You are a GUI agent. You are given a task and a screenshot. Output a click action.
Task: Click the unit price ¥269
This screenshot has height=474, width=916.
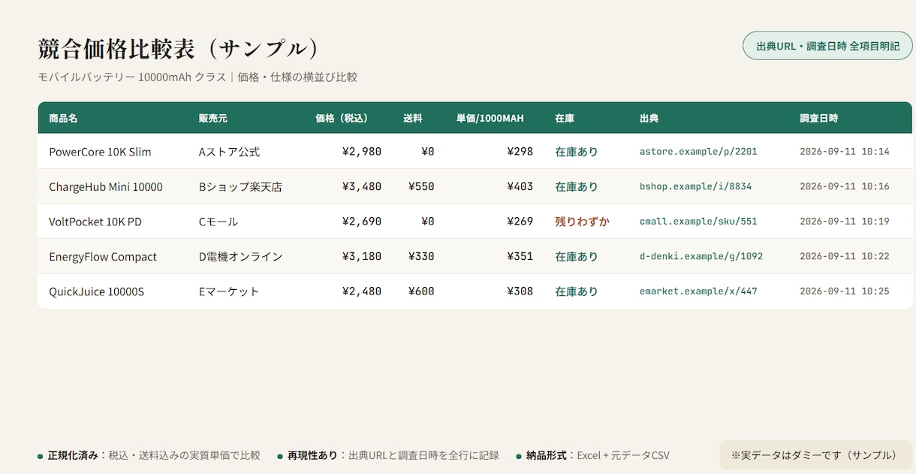pos(520,222)
